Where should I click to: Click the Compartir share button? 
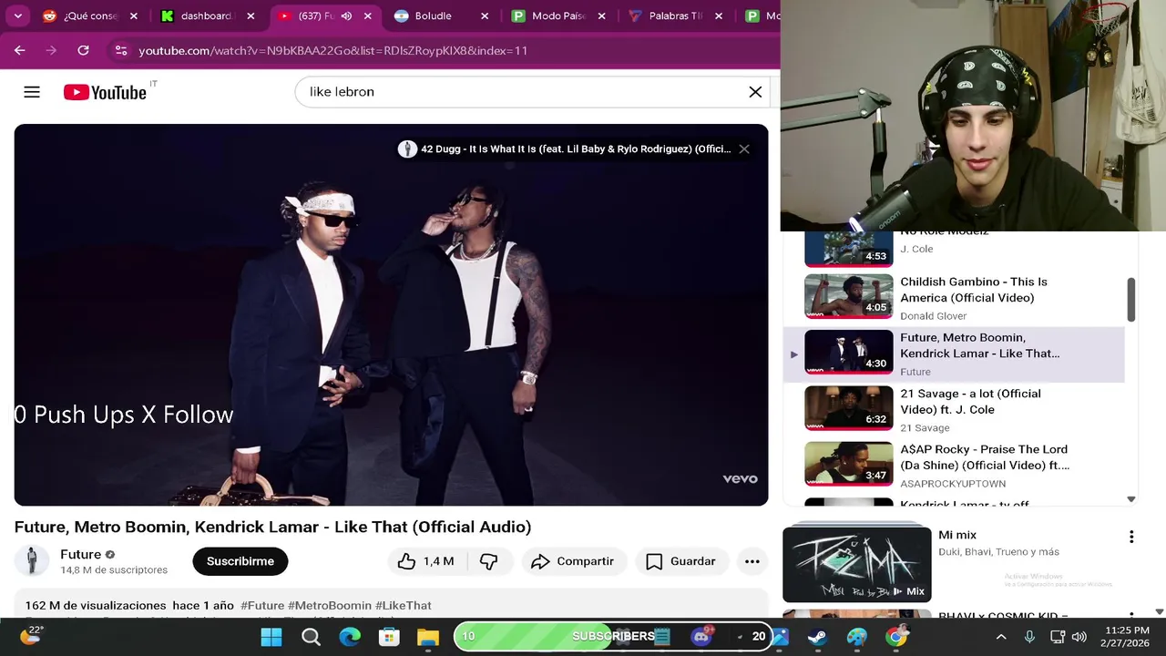(x=573, y=561)
